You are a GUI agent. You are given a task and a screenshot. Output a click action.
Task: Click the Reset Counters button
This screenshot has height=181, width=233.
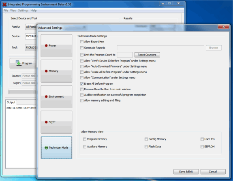(x=147, y=55)
